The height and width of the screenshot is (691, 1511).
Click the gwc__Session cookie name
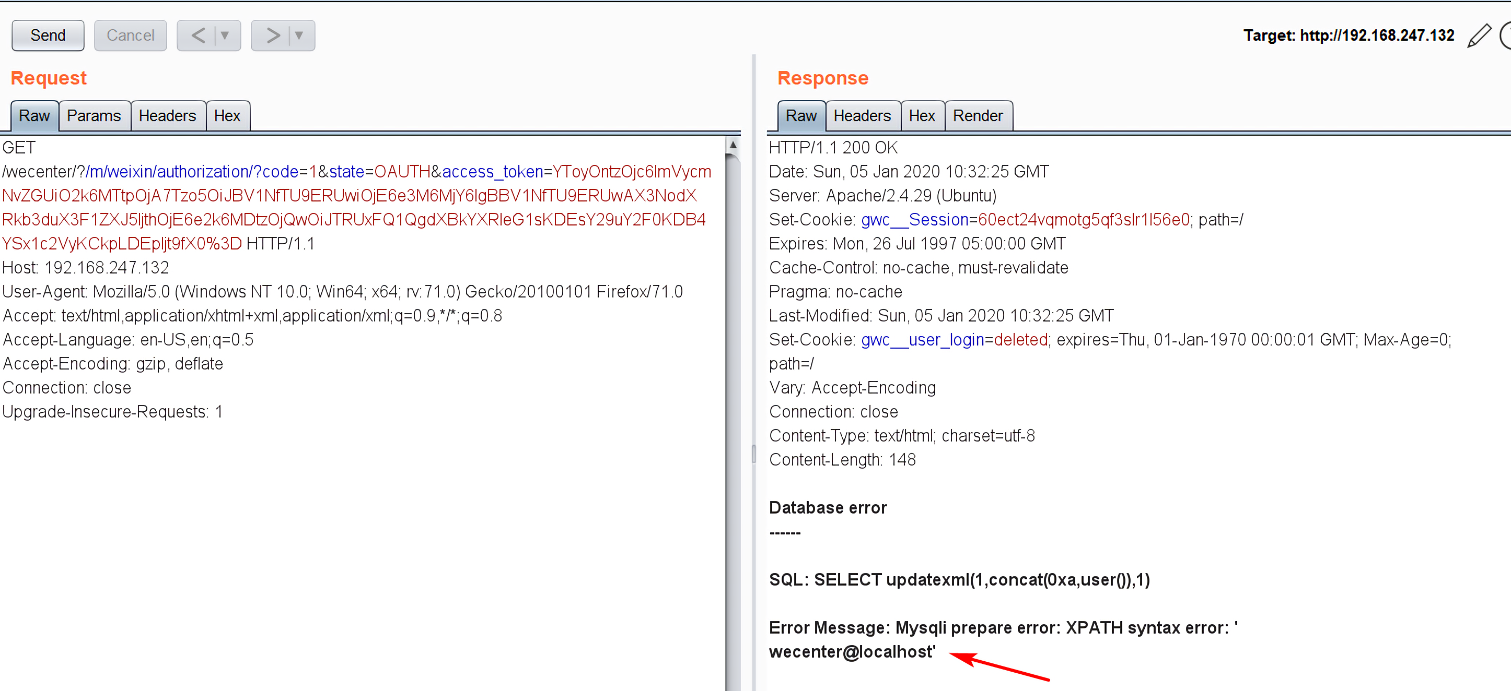914,220
